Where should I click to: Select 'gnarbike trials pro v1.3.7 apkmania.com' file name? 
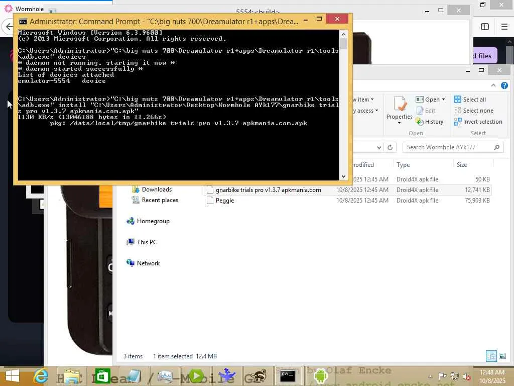point(268,190)
